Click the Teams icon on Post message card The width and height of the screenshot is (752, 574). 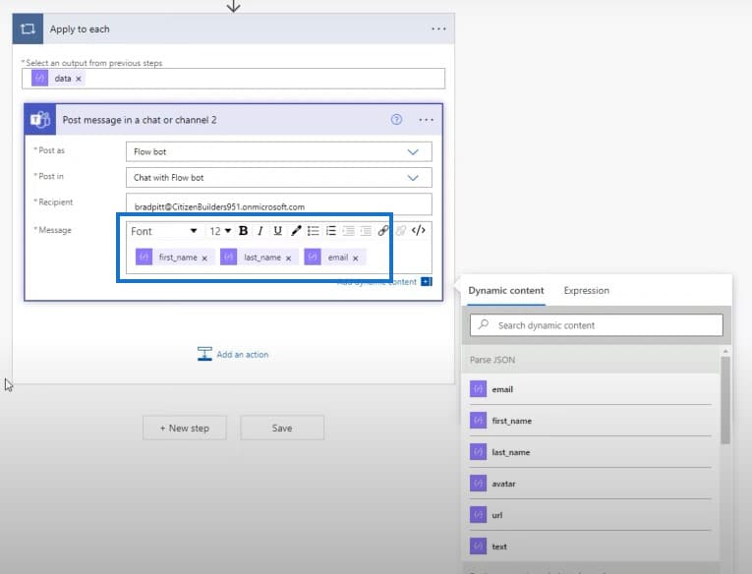(40, 119)
